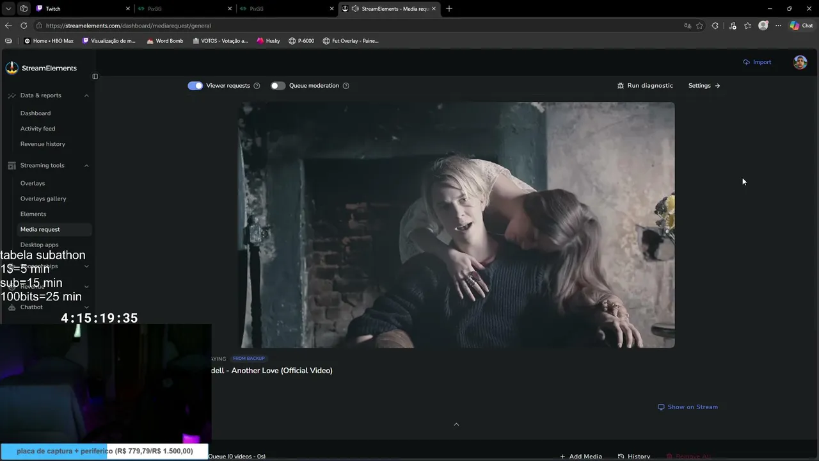Image resolution: width=819 pixels, height=461 pixels.
Task: Collapse the Data & reports section
Action: click(86, 95)
